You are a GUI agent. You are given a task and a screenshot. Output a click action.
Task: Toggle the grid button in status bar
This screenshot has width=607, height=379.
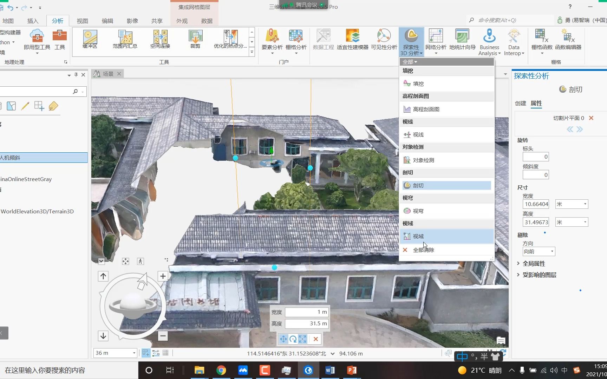[166, 353]
